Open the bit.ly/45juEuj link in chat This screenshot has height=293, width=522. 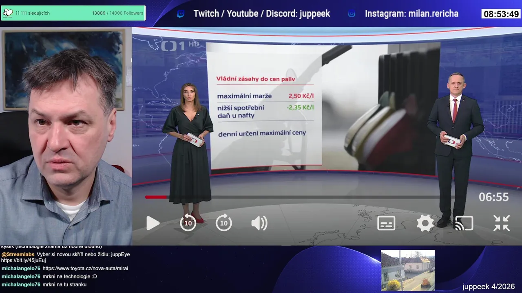24,260
